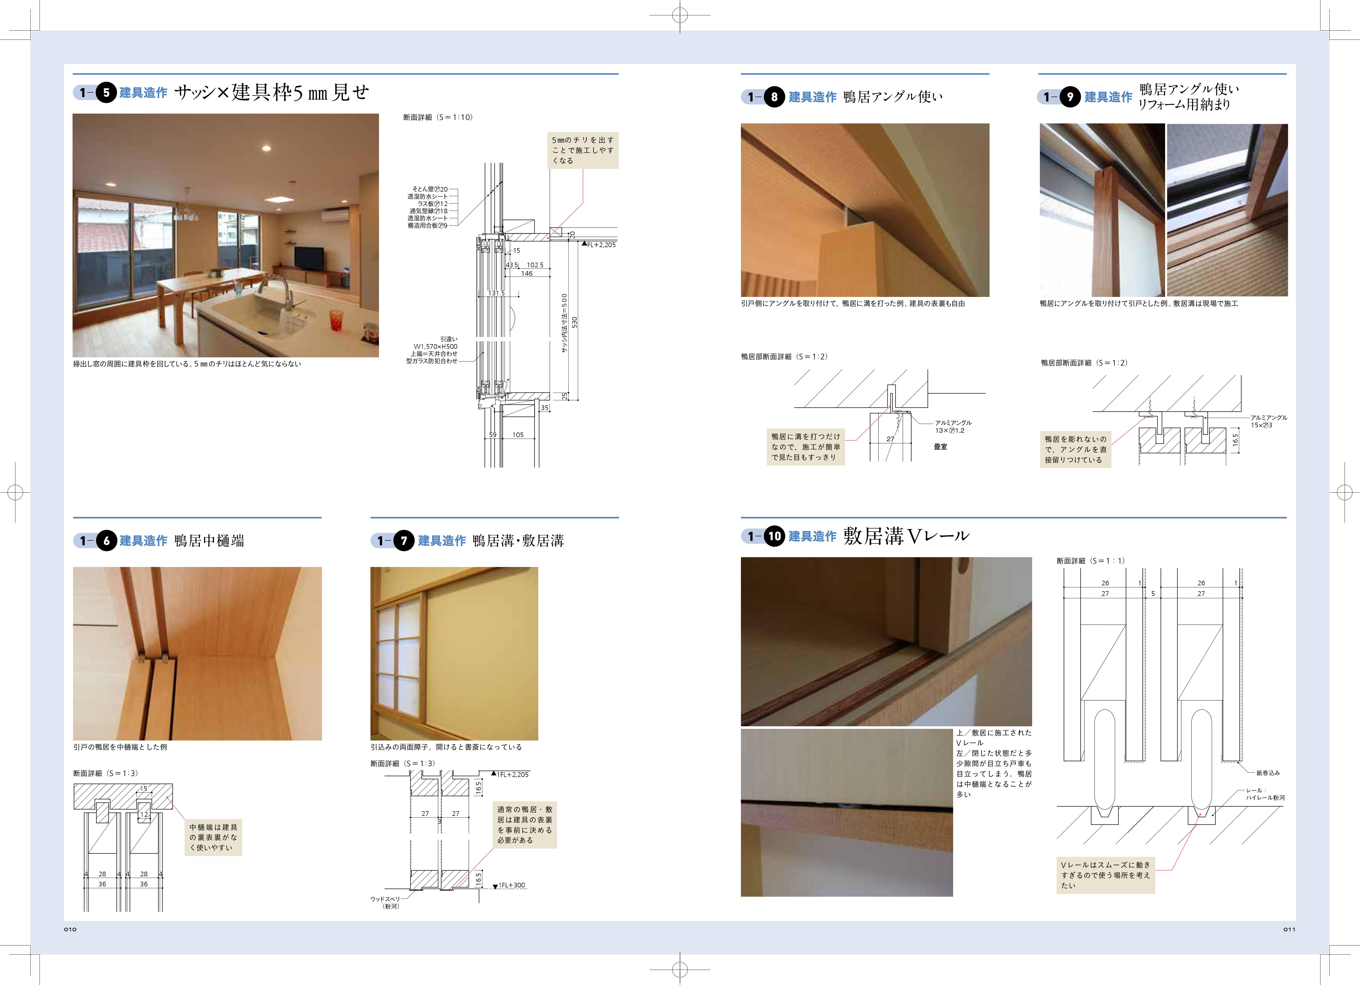Screen dimensions: 1360x985
Task: Select the label '断面詳細（S=1:10）'
Action: [x=438, y=117]
